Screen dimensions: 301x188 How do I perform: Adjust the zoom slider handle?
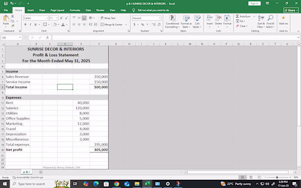(x=277, y=177)
